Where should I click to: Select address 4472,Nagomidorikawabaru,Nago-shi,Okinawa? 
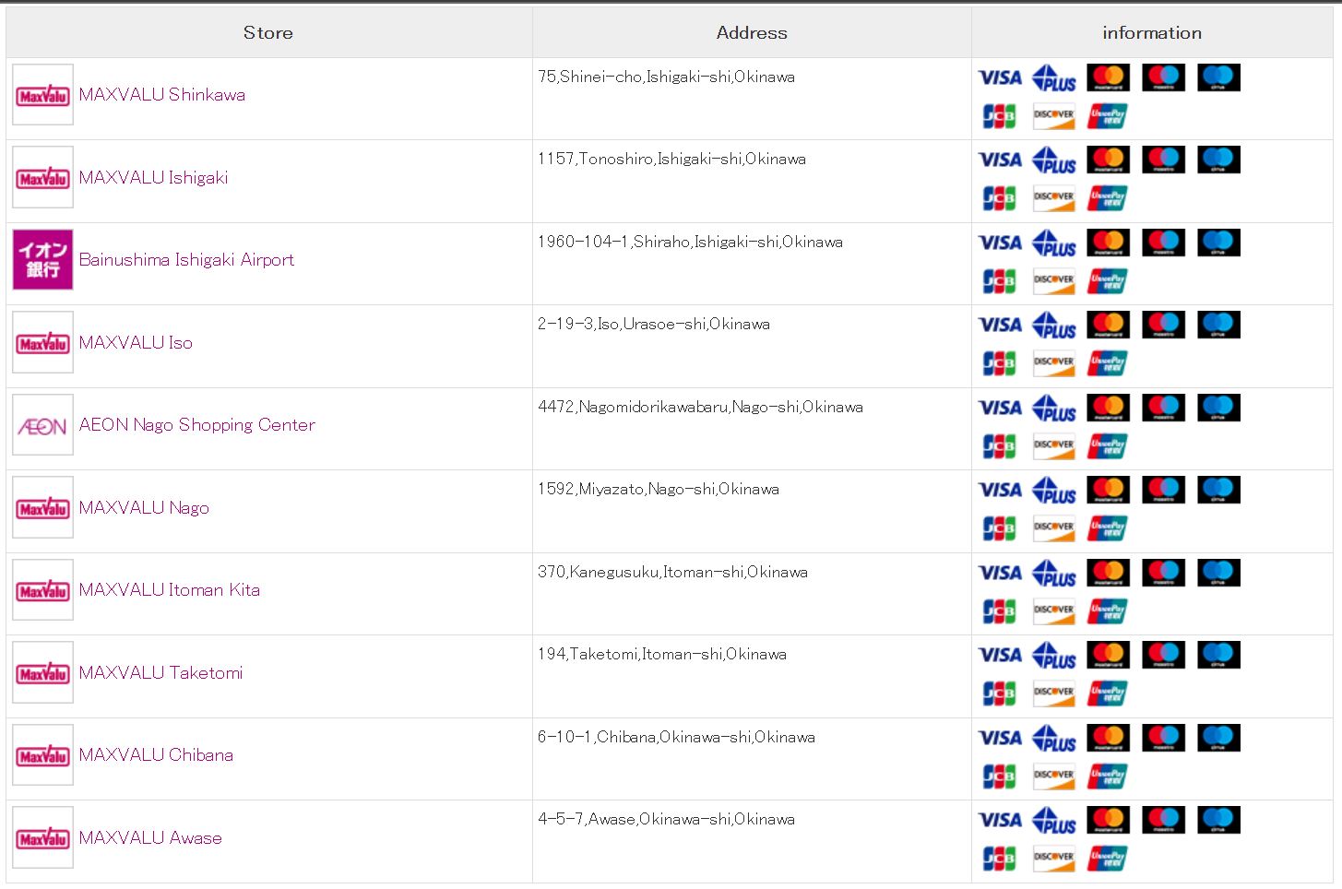coord(700,407)
